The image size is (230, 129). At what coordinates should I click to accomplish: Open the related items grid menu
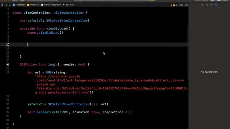pyautogui.click(x=2, y=5)
